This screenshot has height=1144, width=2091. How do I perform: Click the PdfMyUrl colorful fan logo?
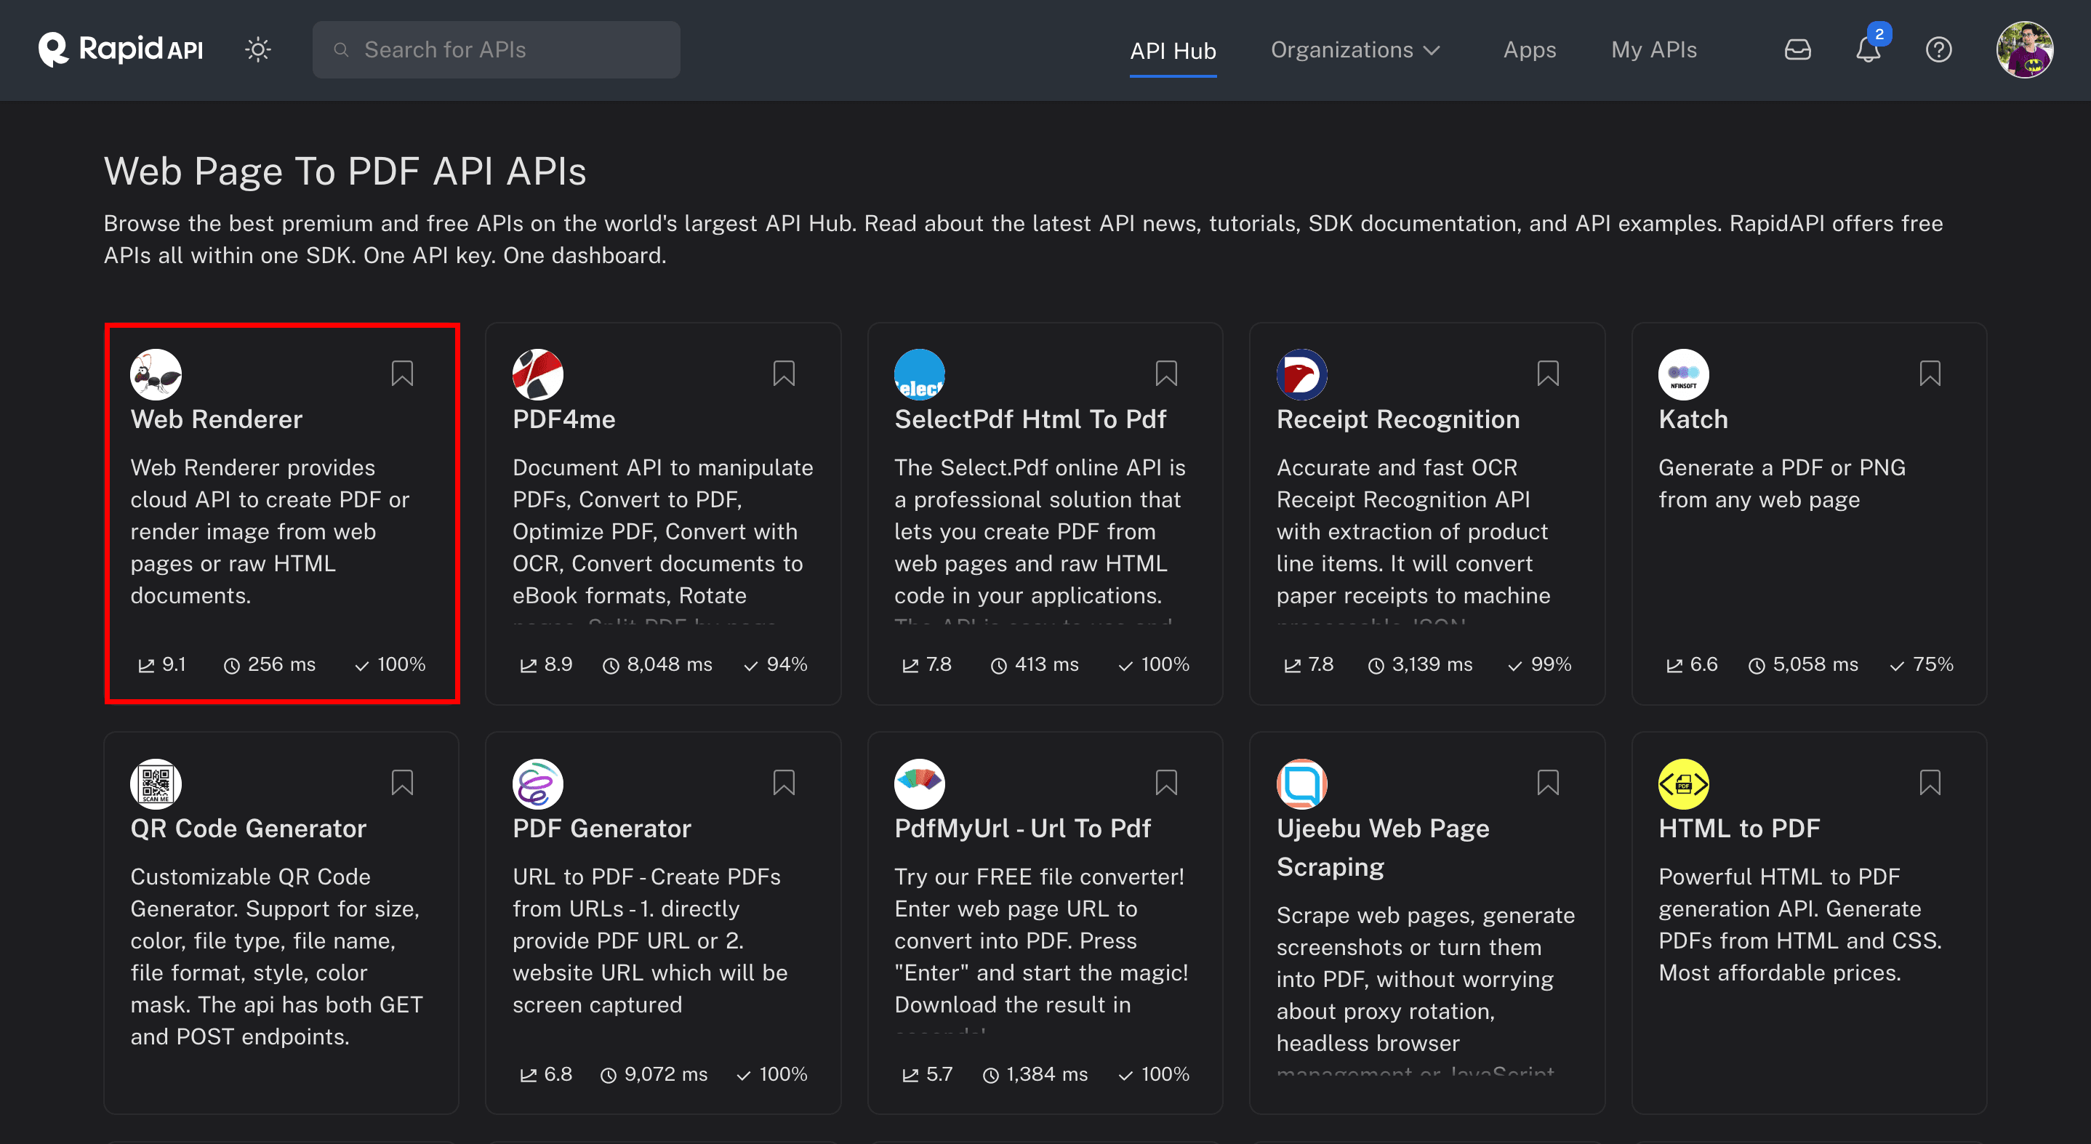(x=919, y=784)
